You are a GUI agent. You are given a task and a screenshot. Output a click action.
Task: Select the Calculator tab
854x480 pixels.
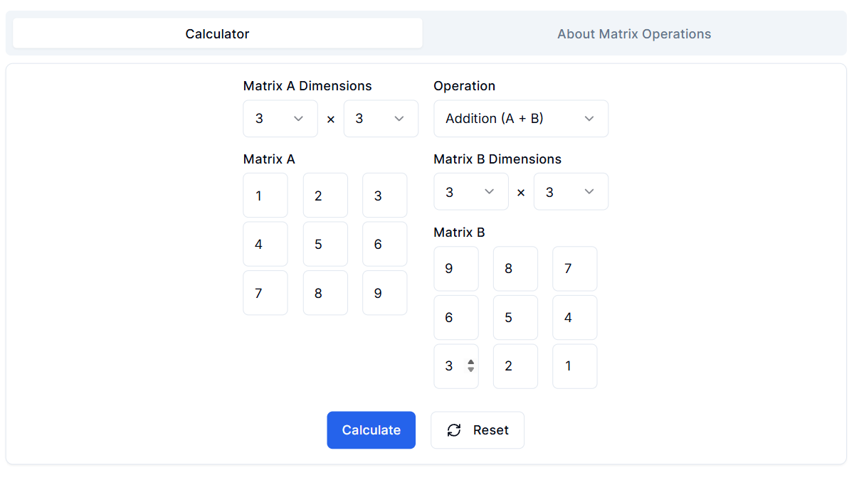[x=217, y=33]
